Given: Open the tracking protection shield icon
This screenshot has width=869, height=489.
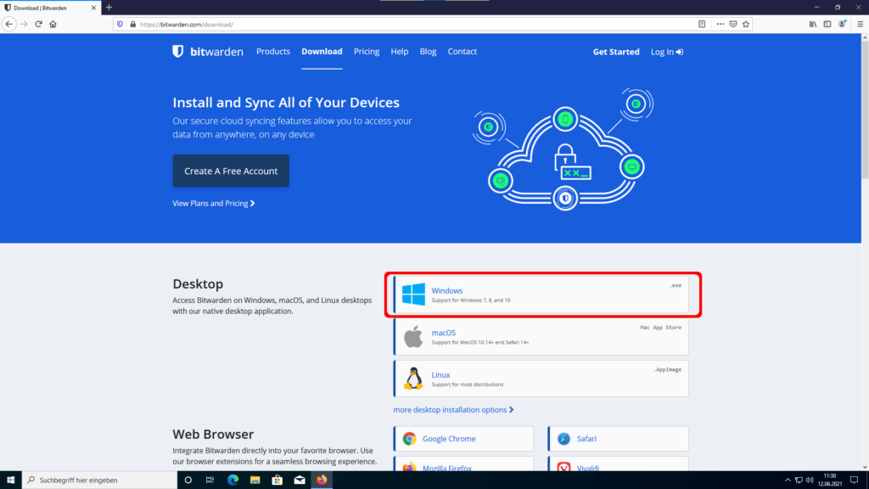Looking at the screenshot, I should tap(120, 25).
